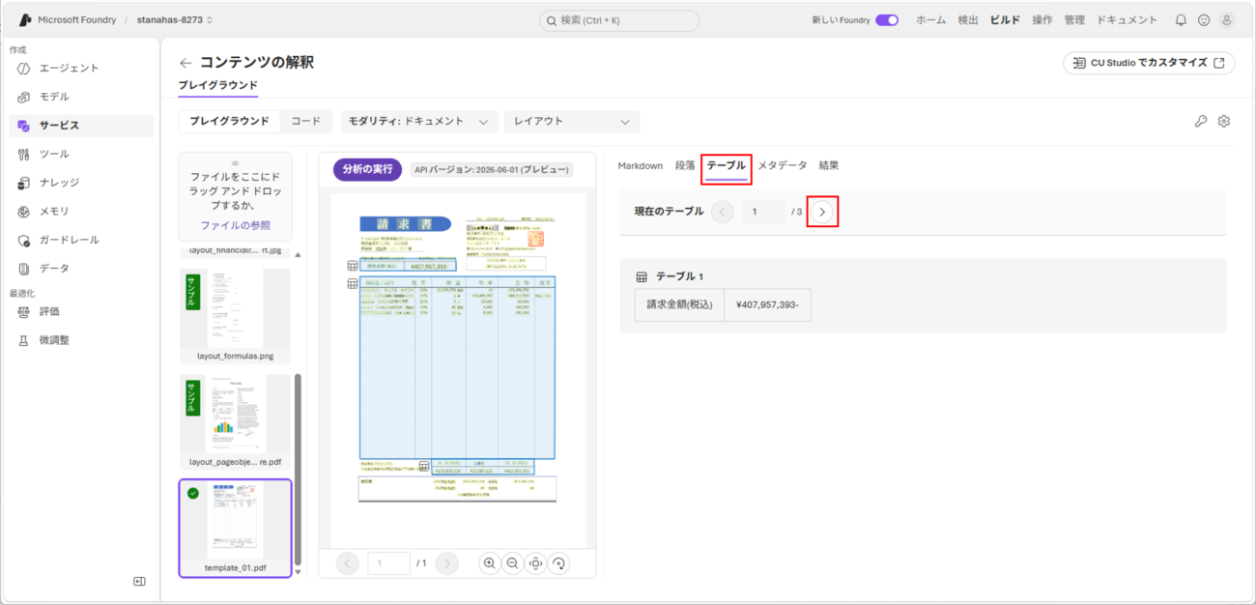Screen dimensions: 1256x605
Task: Click the current table number field
Action: (763, 212)
